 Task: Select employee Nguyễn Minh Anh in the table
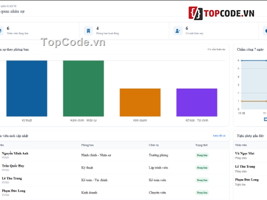[x=15, y=153]
